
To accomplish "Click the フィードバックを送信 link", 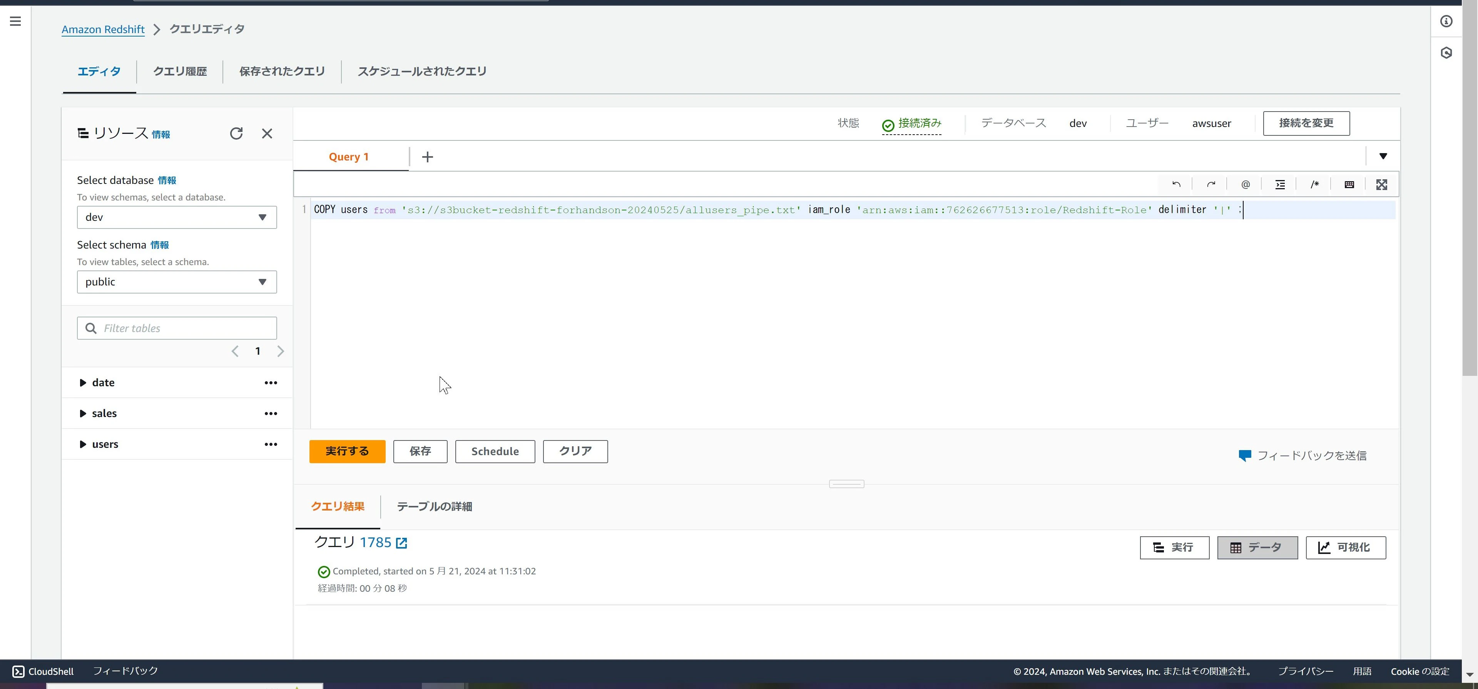I will point(1303,456).
